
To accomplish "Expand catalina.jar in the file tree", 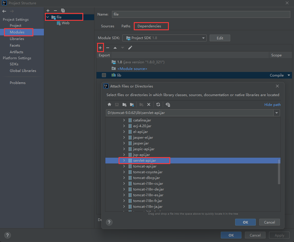I will (124, 120).
